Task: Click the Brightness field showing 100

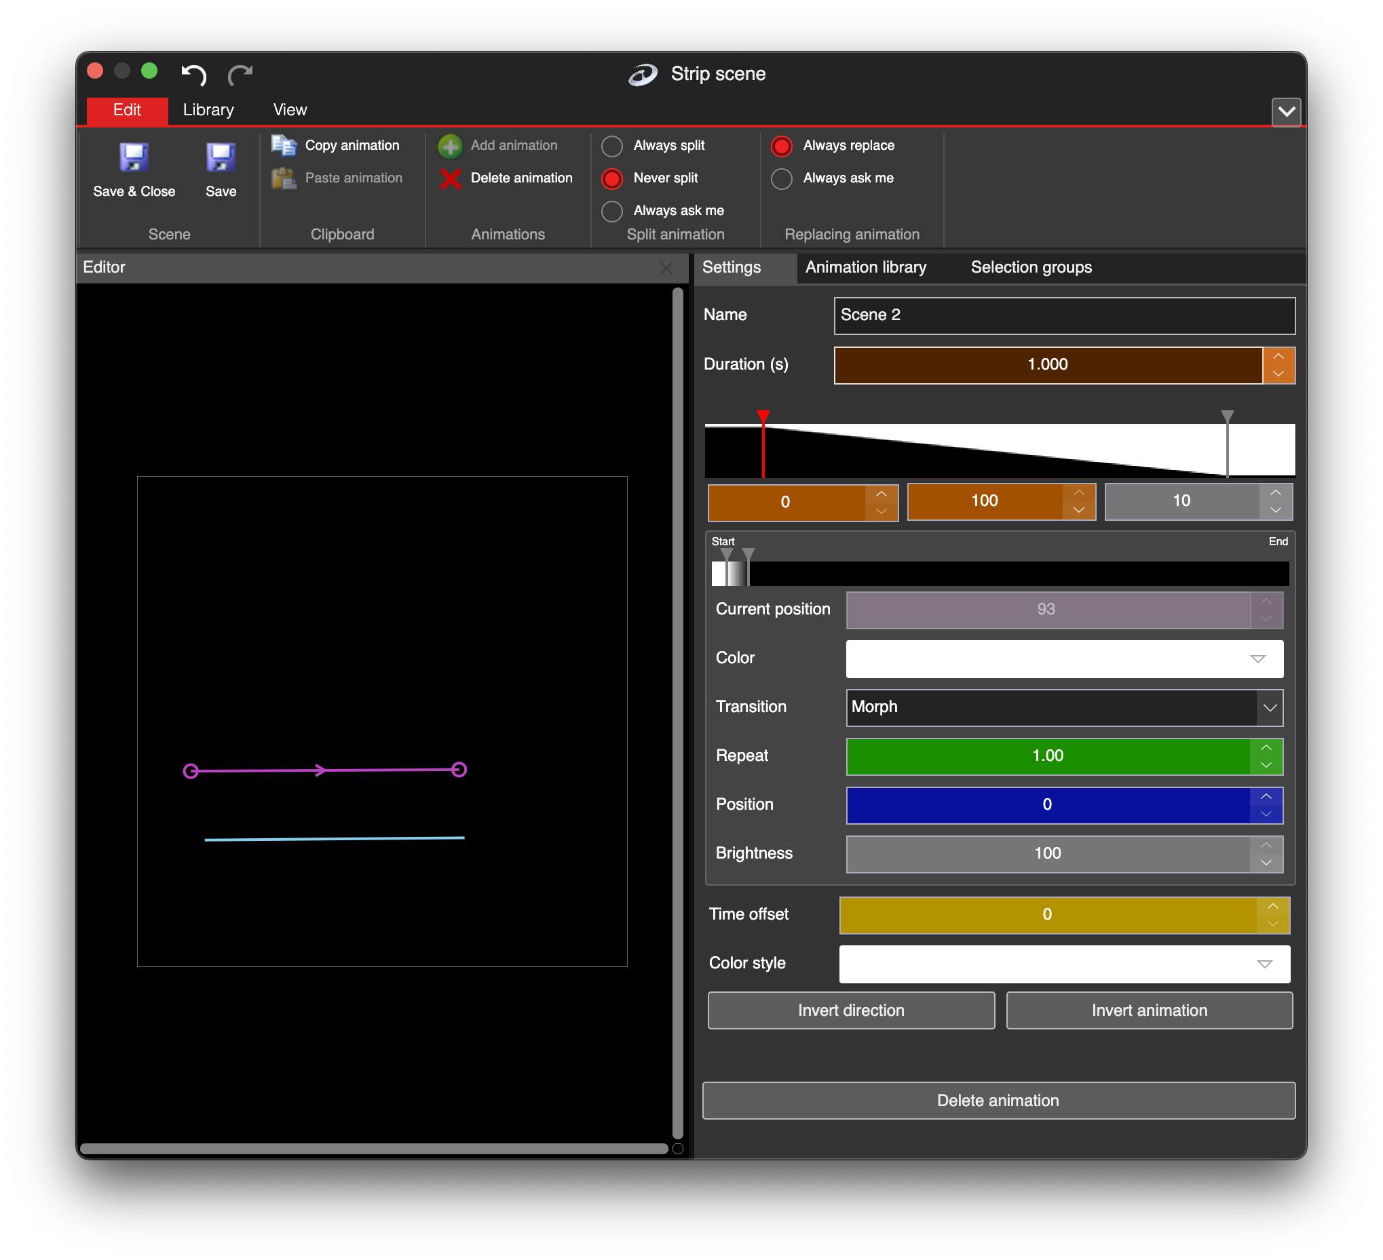Action: tap(1047, 854)
